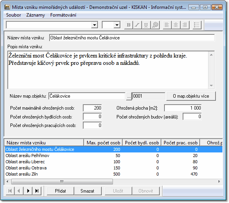Select row Oblast areálu Pelhřimov
Viewport: 229px width, 203px height.
tap(113, 156)
